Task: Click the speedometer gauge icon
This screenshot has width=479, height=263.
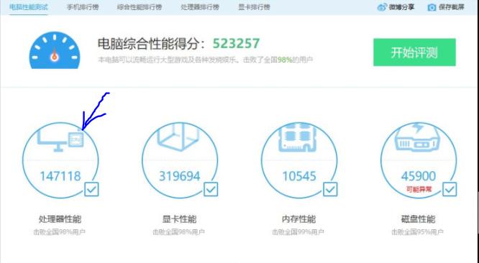Action: [x=55, y=50]
